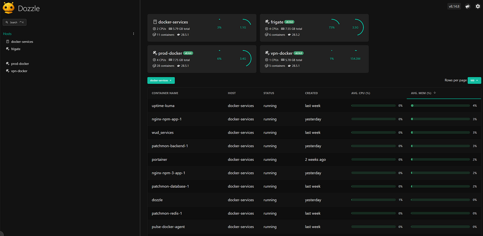Image resolution: width=483 pixels, height=236 pixels.
Task: Open the announcements megaphone icon
Action: point(468,6)
